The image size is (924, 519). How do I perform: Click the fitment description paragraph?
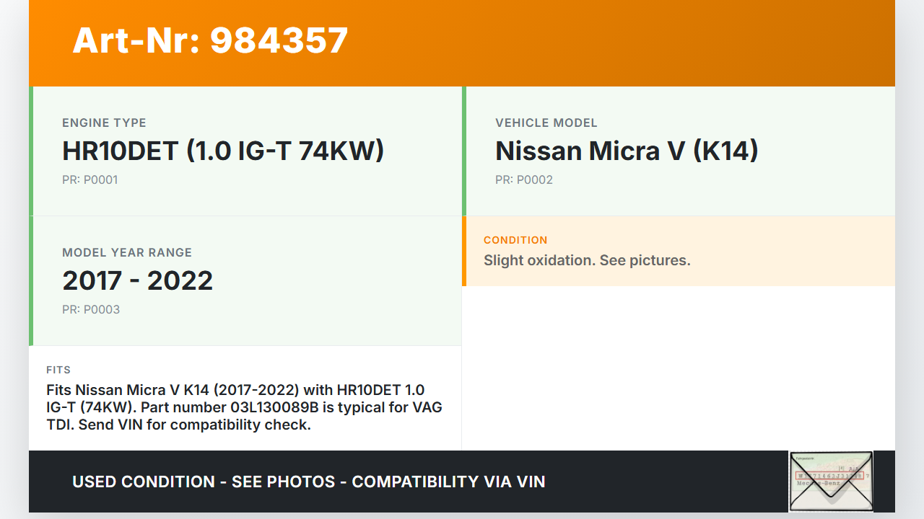244,407
